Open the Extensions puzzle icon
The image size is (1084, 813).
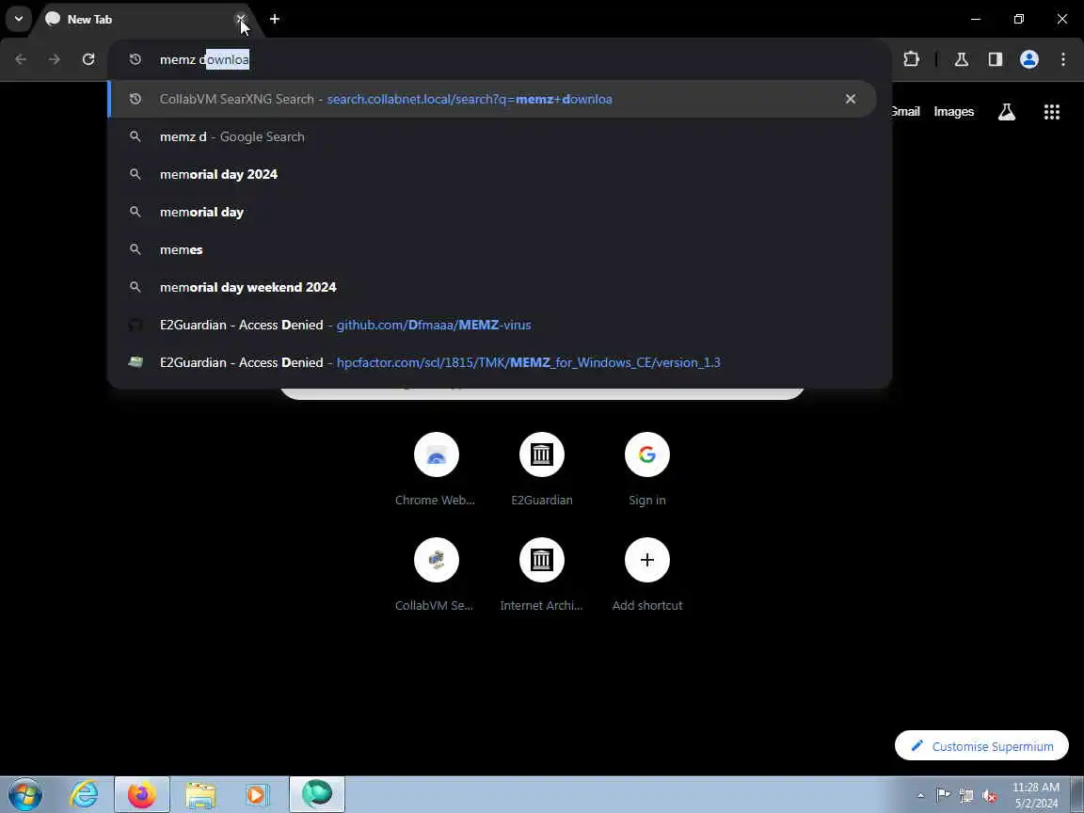911,59
